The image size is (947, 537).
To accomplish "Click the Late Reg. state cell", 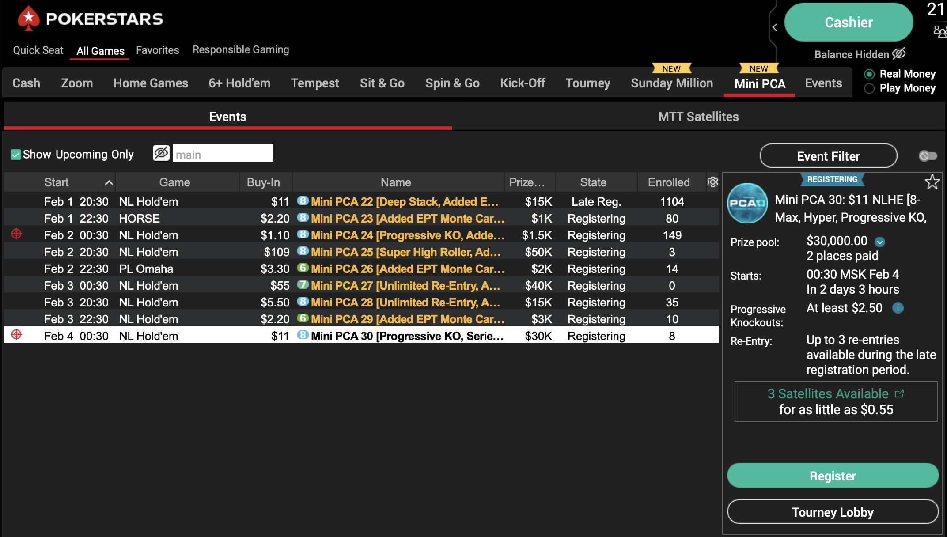I will (x=596, y=201).
